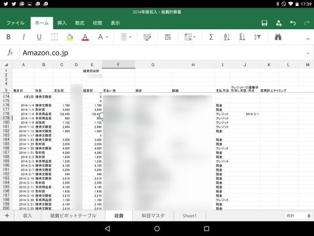Screen dimensions: 314x236
Task: Toggle Bold formatting
Action: (x=8, y=37)
